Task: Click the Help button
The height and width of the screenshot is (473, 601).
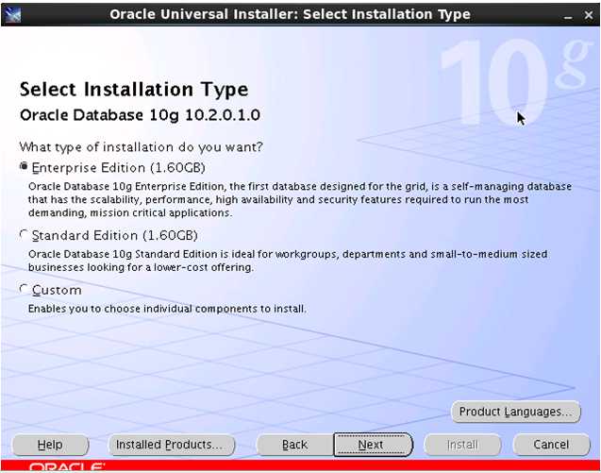Action: 50,445
